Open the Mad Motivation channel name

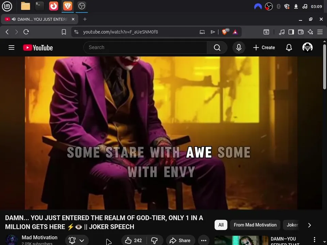pyautogui.click(x=40, y=238)
